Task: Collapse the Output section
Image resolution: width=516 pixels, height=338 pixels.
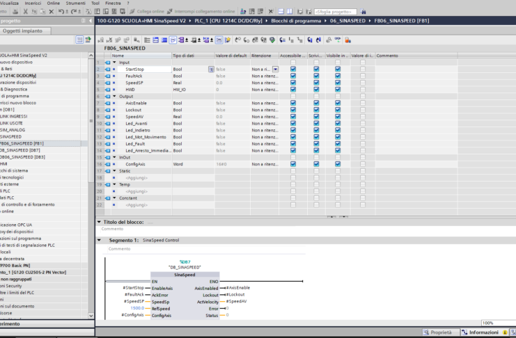Action: pos(114,97)
